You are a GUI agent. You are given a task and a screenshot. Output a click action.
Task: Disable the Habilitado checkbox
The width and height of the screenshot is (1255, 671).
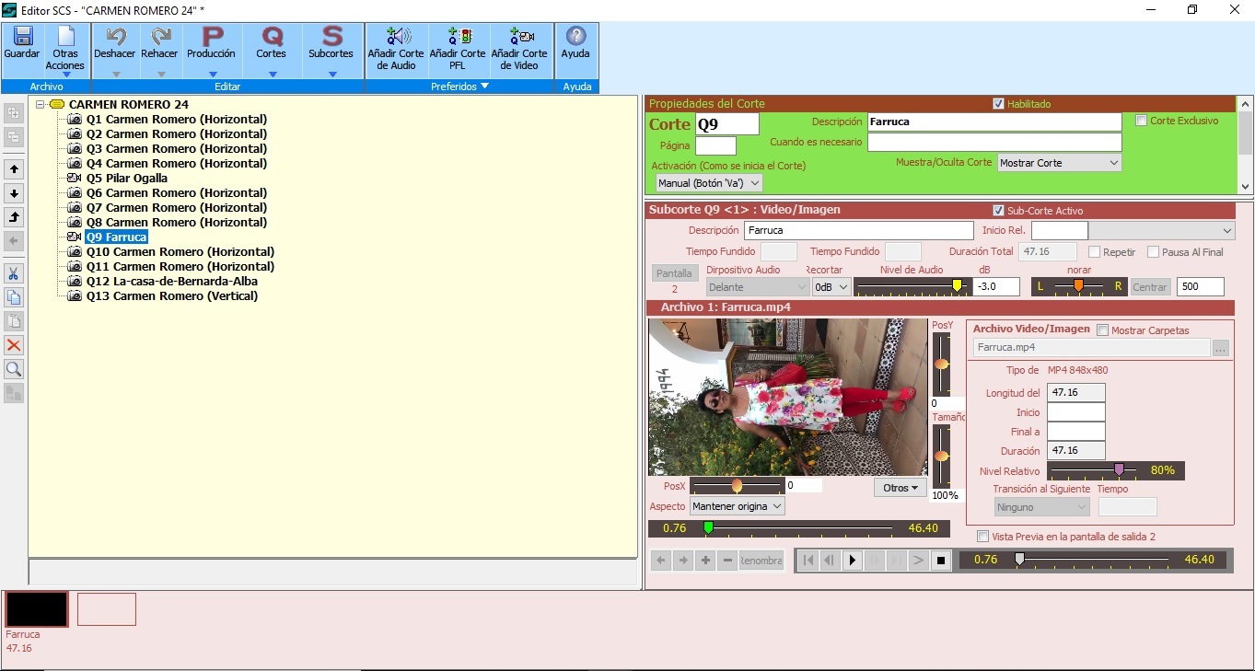(998, 104)
